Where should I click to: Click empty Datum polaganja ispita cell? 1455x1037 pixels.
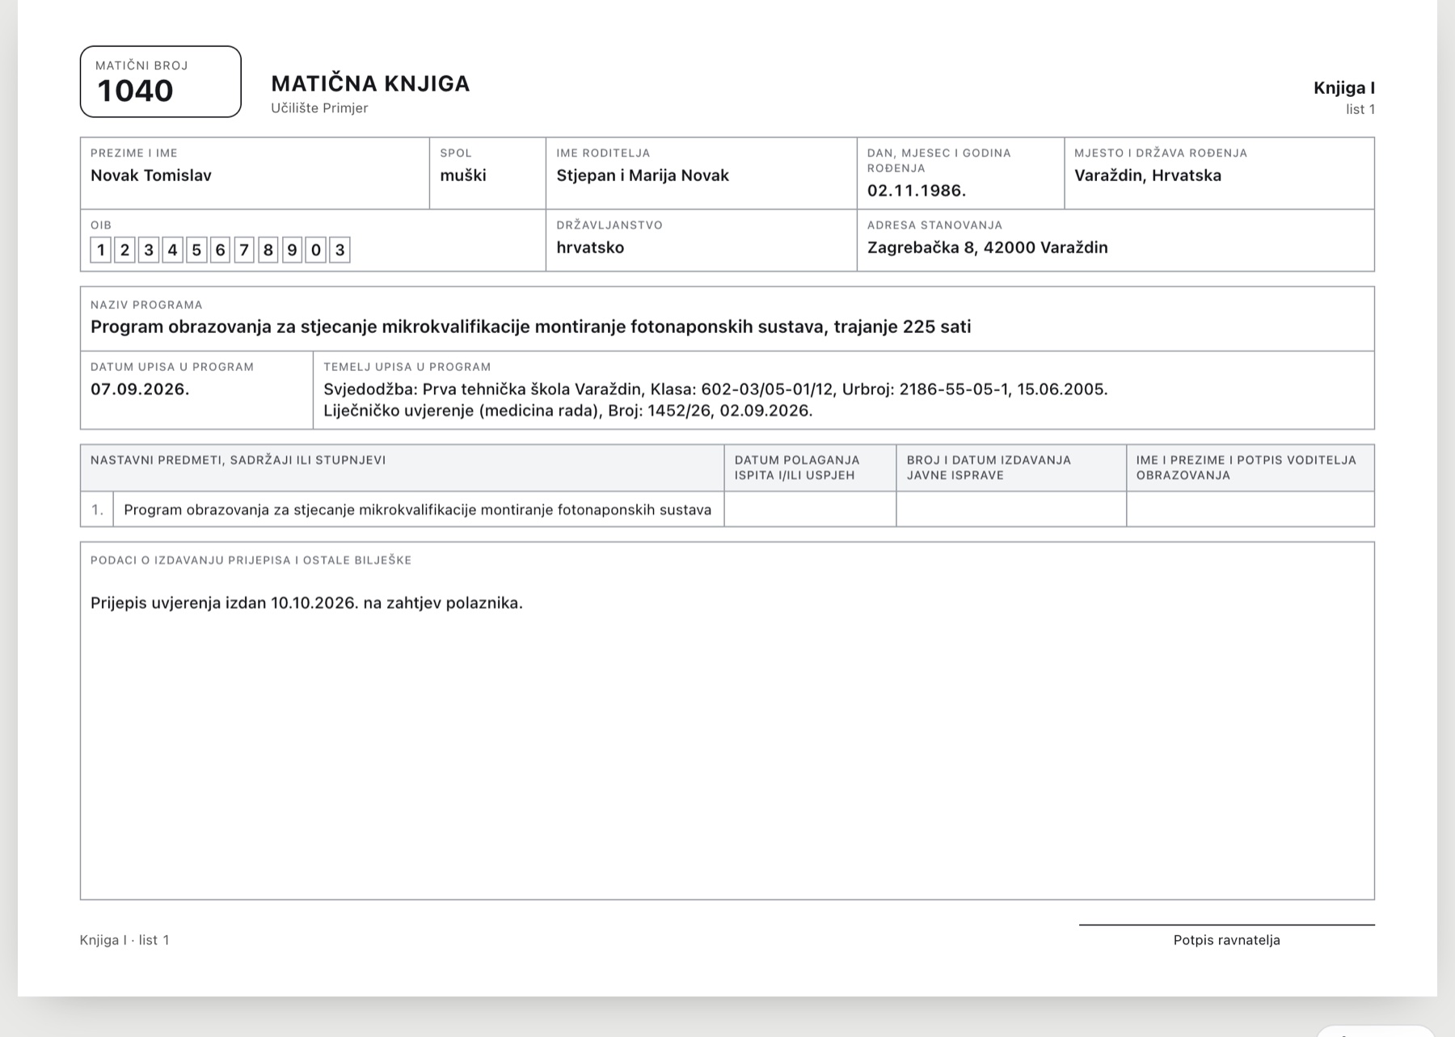point(810,509)
